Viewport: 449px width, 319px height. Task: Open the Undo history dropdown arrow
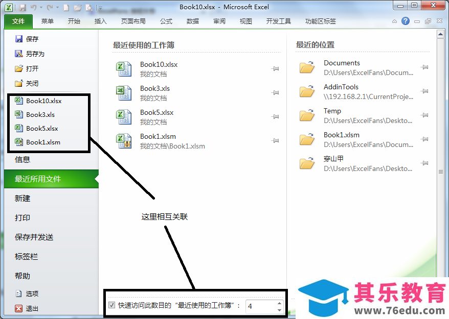tap(41, 8)
